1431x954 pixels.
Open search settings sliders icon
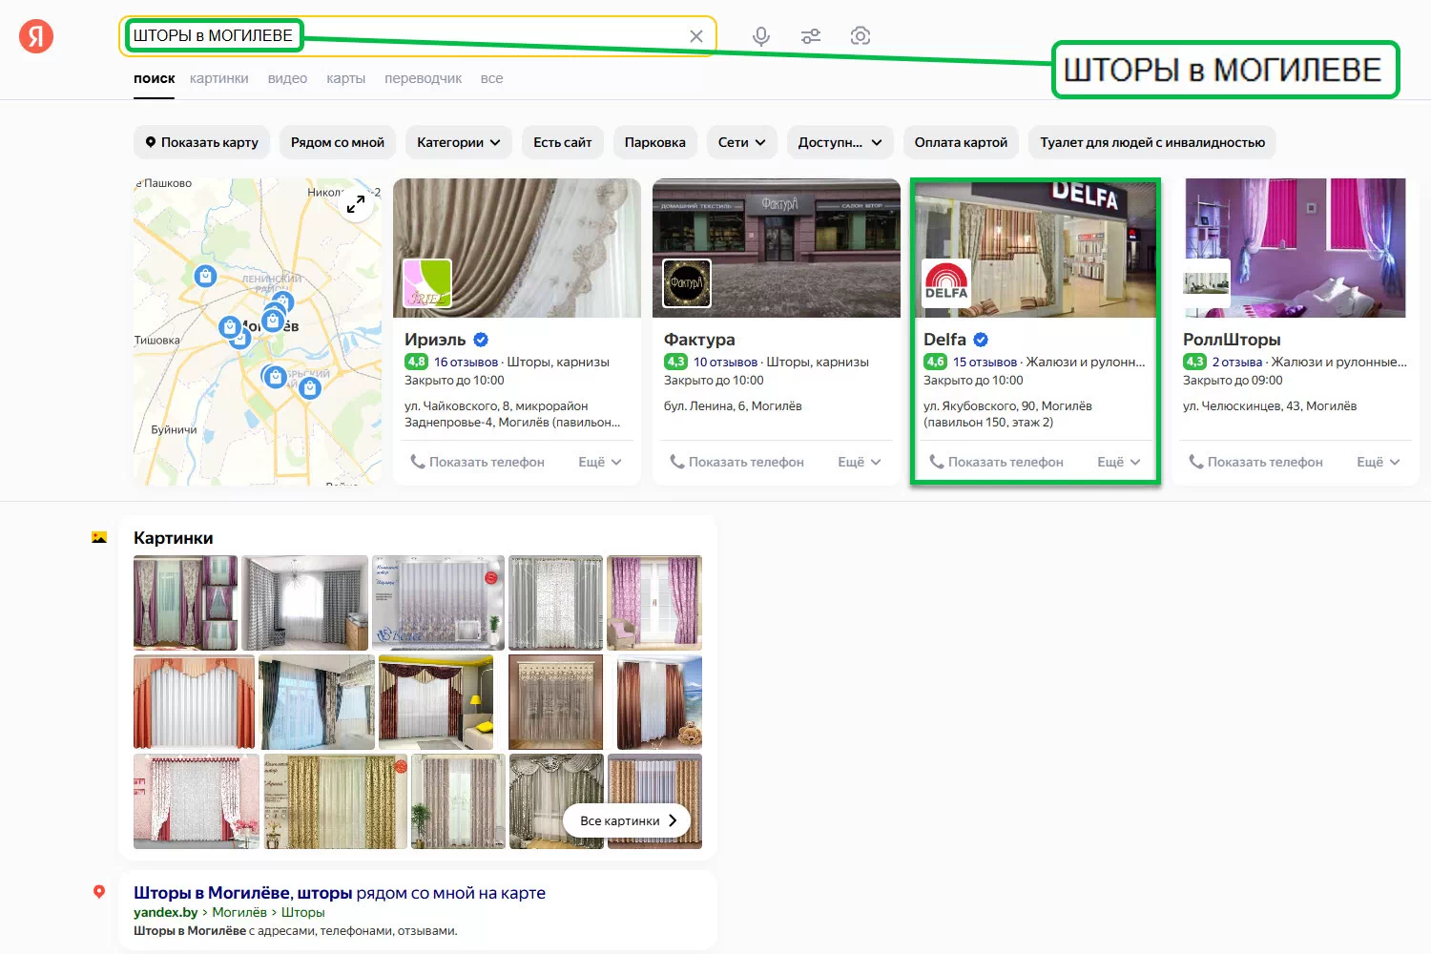click(811, 36)
